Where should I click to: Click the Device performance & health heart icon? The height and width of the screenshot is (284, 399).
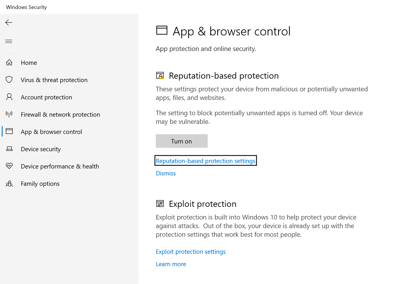pos(9,166)
